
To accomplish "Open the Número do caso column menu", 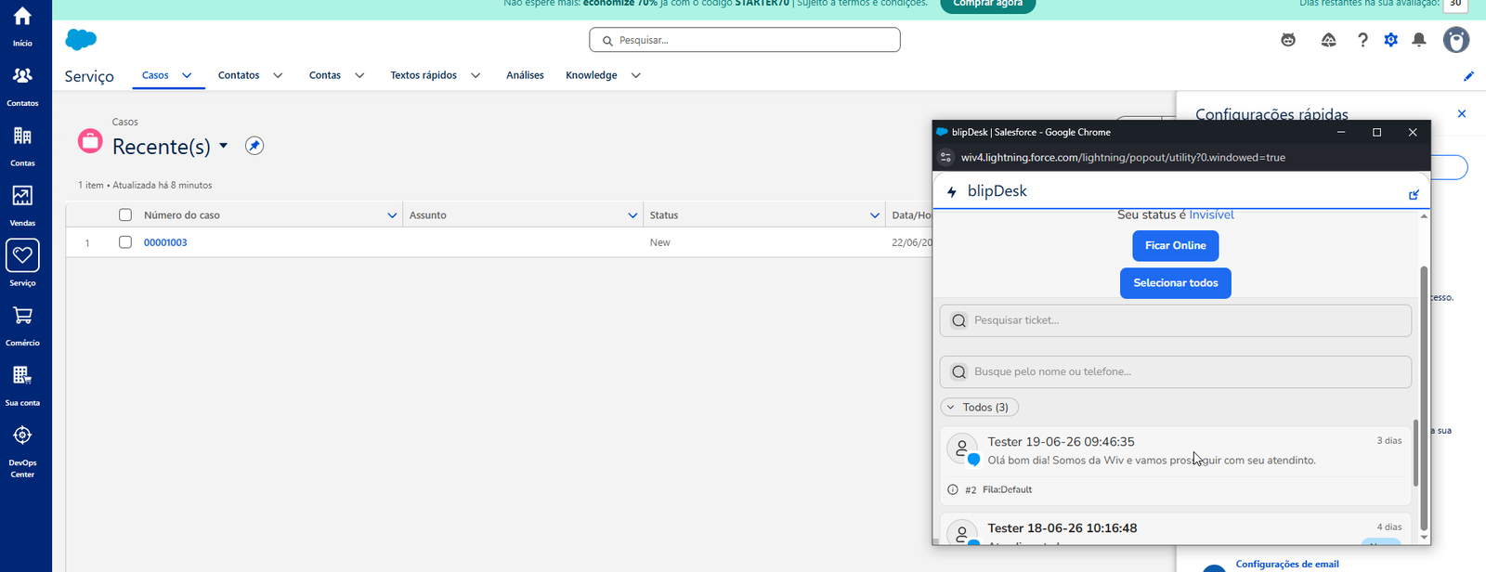I will pyautogui.click(x=392, y=215).
